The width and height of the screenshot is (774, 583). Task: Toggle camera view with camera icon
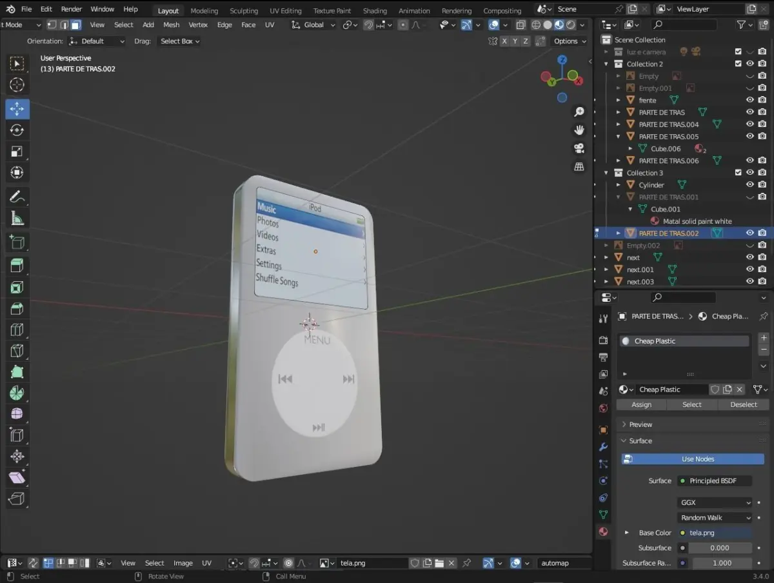[x=579, y=148]
